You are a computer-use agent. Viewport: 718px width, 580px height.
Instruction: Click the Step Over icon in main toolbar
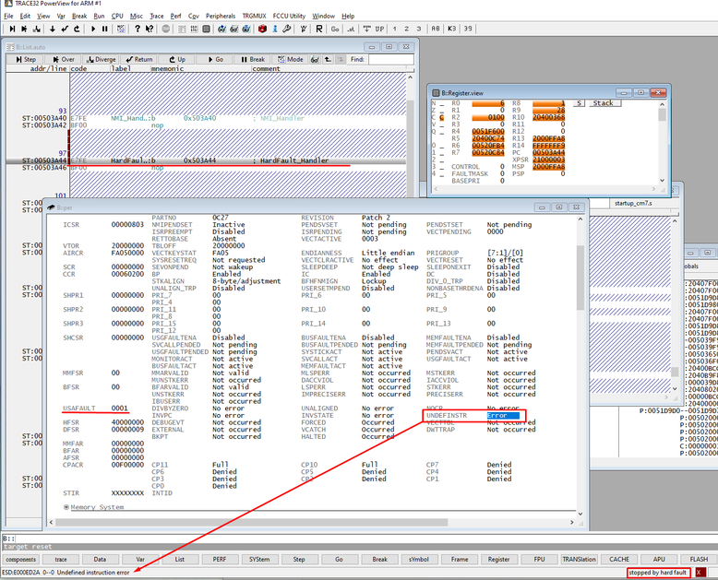[x=24, y=29]
